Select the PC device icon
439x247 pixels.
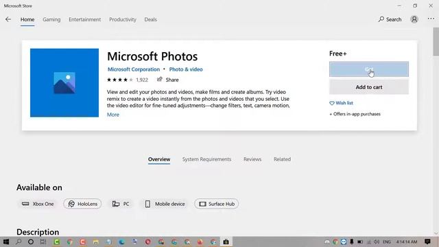[x=116, y=204]
